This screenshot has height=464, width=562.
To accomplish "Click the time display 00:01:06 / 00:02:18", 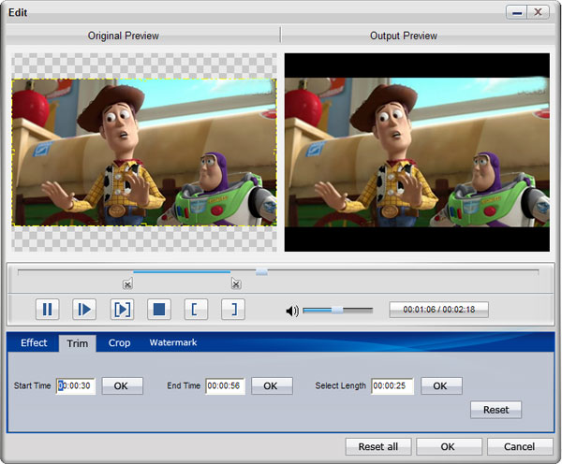I will point(438,310).
